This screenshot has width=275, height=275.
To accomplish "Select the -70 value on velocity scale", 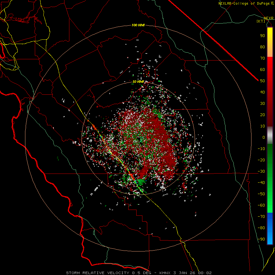I will pos(261,217).
